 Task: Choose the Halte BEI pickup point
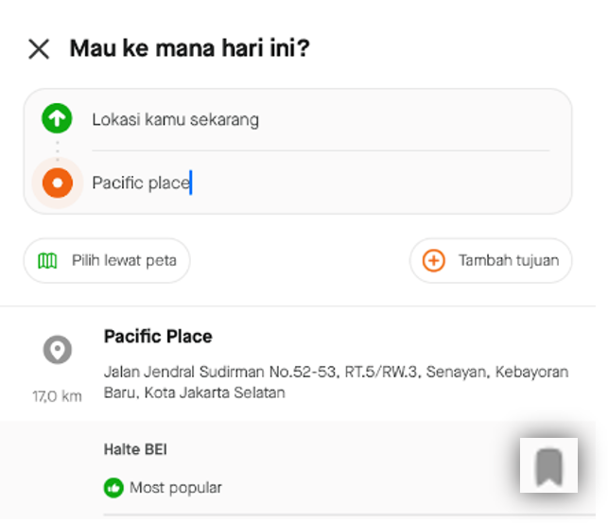point(298,469)
